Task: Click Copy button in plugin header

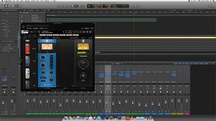Action: point(42,28)
